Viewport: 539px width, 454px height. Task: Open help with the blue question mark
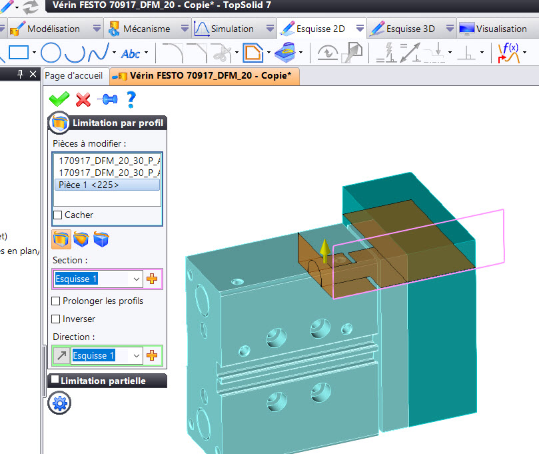tap(131, 100)
